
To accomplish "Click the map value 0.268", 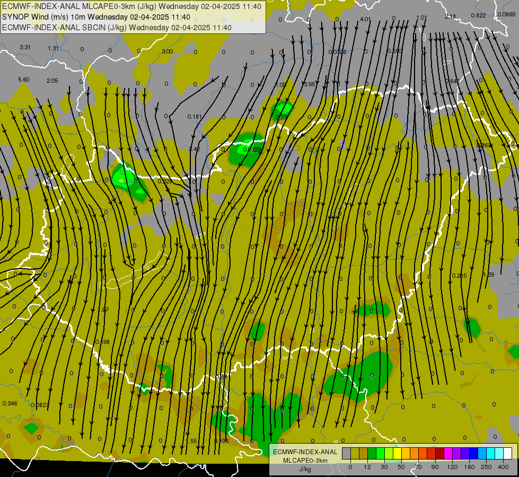I will (484, 146).
